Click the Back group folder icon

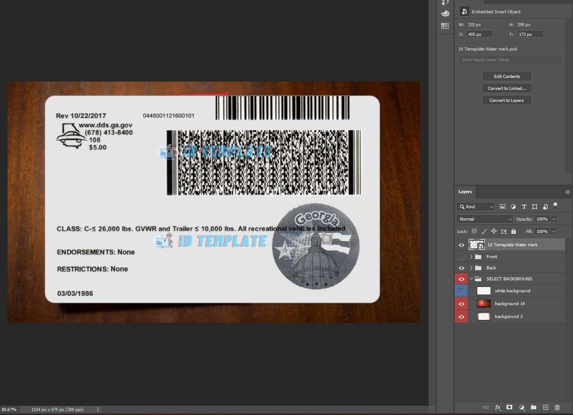click(x=478, y=268)
